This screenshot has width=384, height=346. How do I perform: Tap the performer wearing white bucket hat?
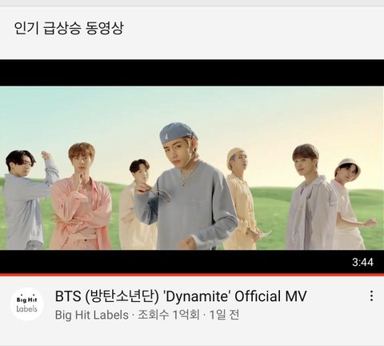click(x=350, y=204)
